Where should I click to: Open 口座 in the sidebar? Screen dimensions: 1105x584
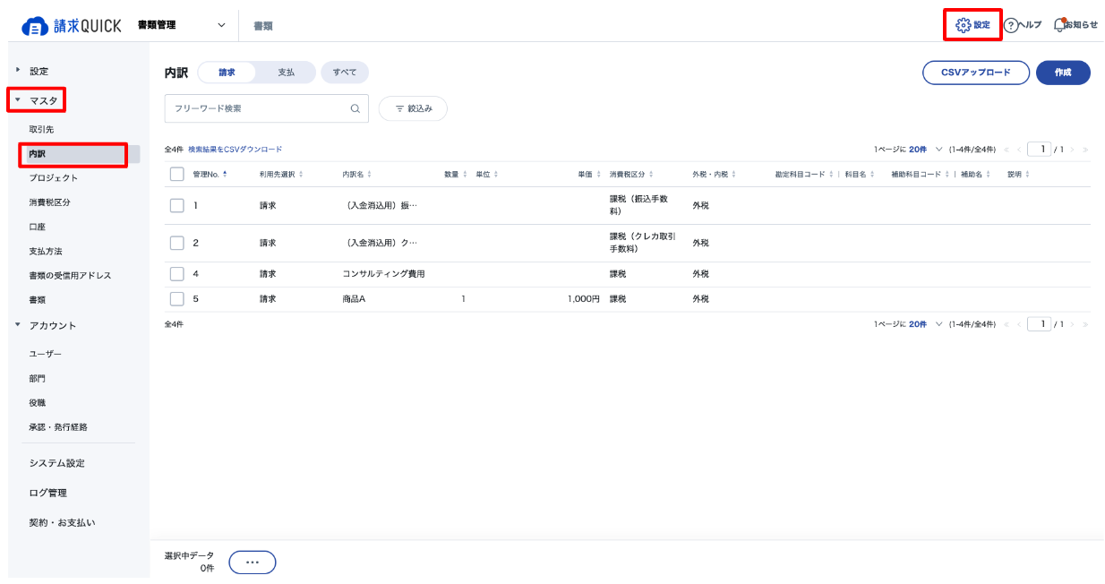pyautogui.click(x=37, y=228)
